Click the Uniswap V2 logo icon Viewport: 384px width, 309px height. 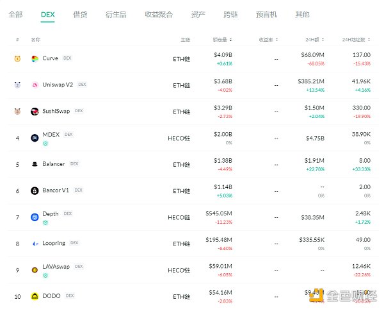[x=35, y=85]
